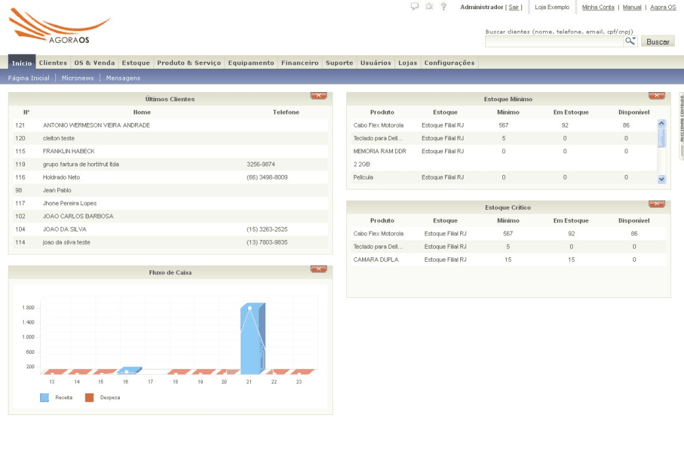The image size is (684, 467).
Task: Click the bug report icon
Action: point(429,7)
